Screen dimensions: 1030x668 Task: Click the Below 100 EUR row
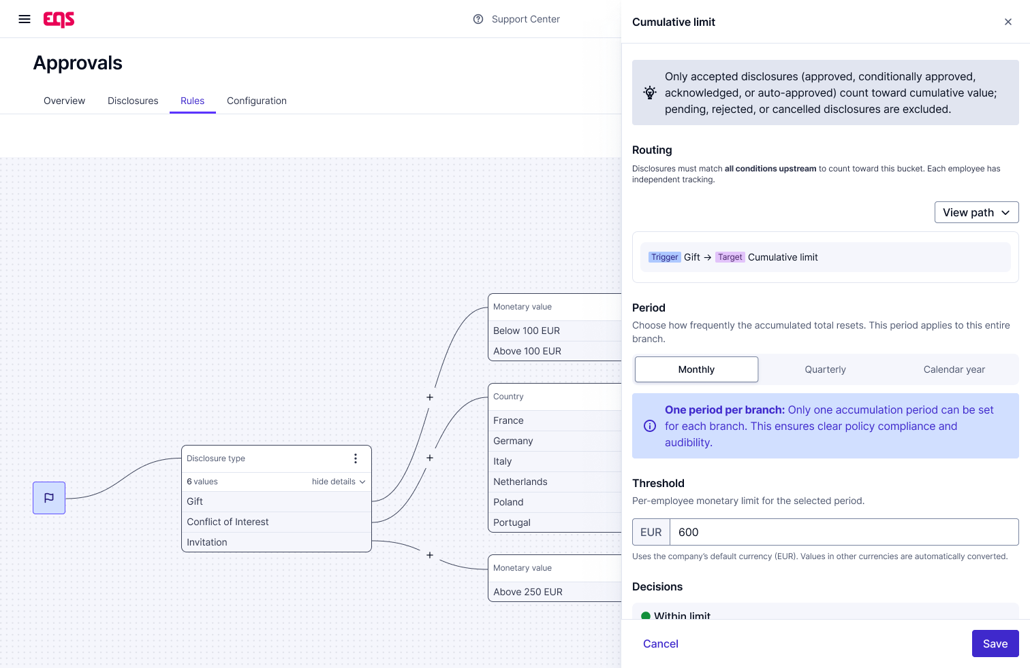pyautogui.click(x=555, y=331)
